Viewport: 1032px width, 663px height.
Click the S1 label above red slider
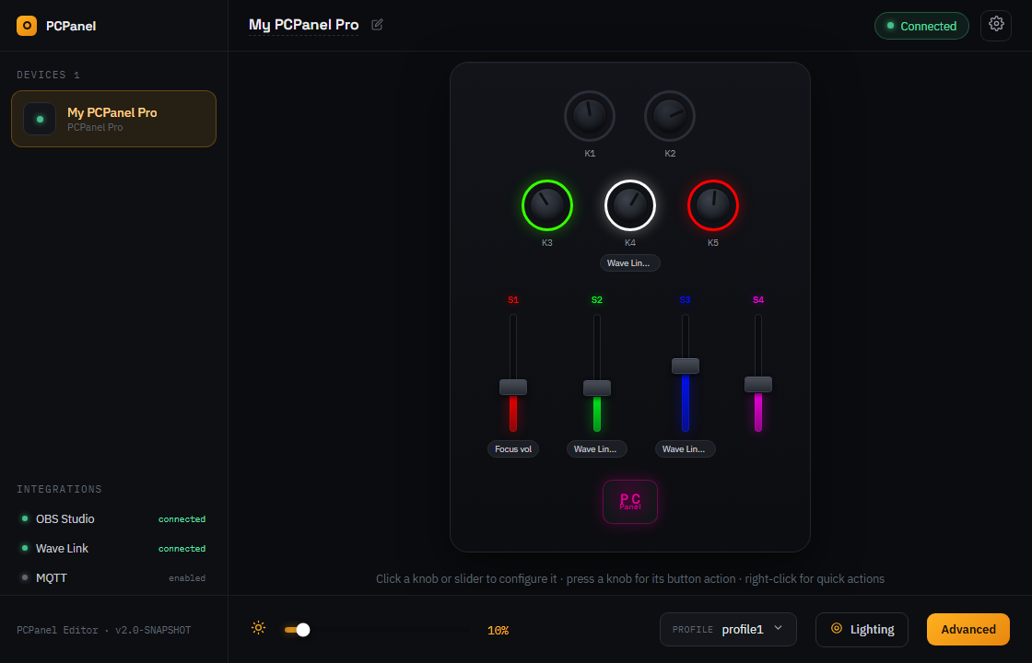513,300
